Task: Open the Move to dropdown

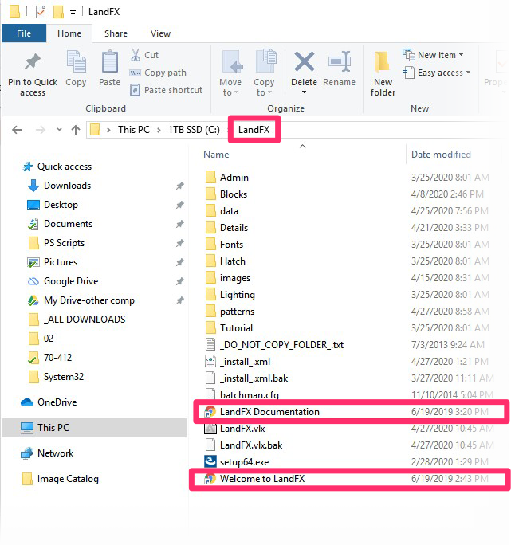Action: (x=230, y=87)
